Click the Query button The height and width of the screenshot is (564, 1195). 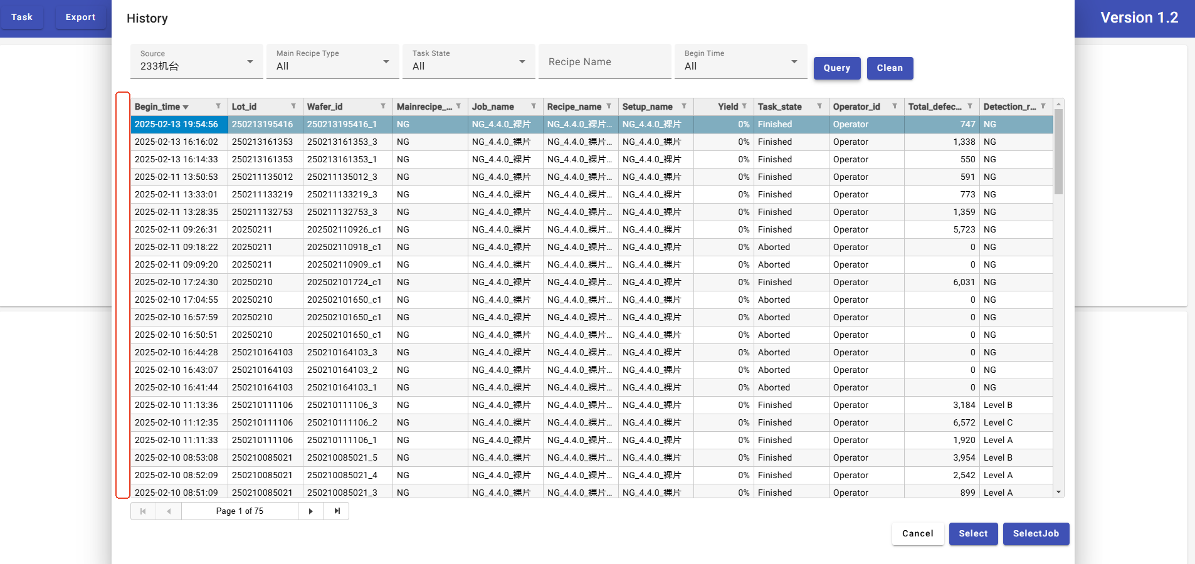click(x=837, y=68)
